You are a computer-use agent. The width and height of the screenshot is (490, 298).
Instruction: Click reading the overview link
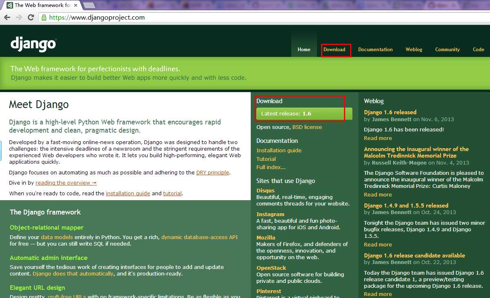(x=66, y=183)
